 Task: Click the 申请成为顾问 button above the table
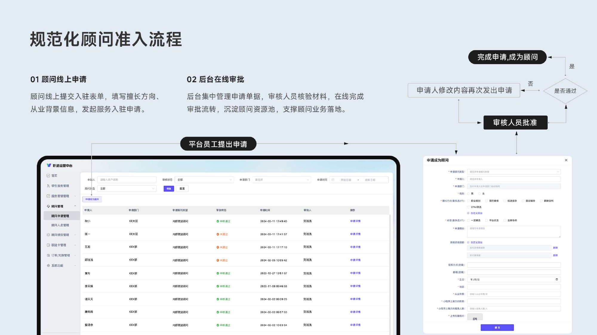(x=92, y=199)
